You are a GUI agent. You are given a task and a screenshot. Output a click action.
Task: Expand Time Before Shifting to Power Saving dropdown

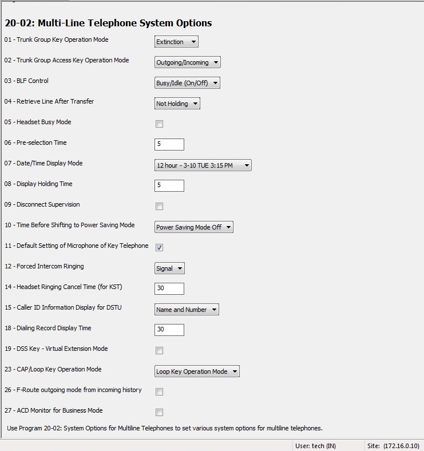point(194,227)
